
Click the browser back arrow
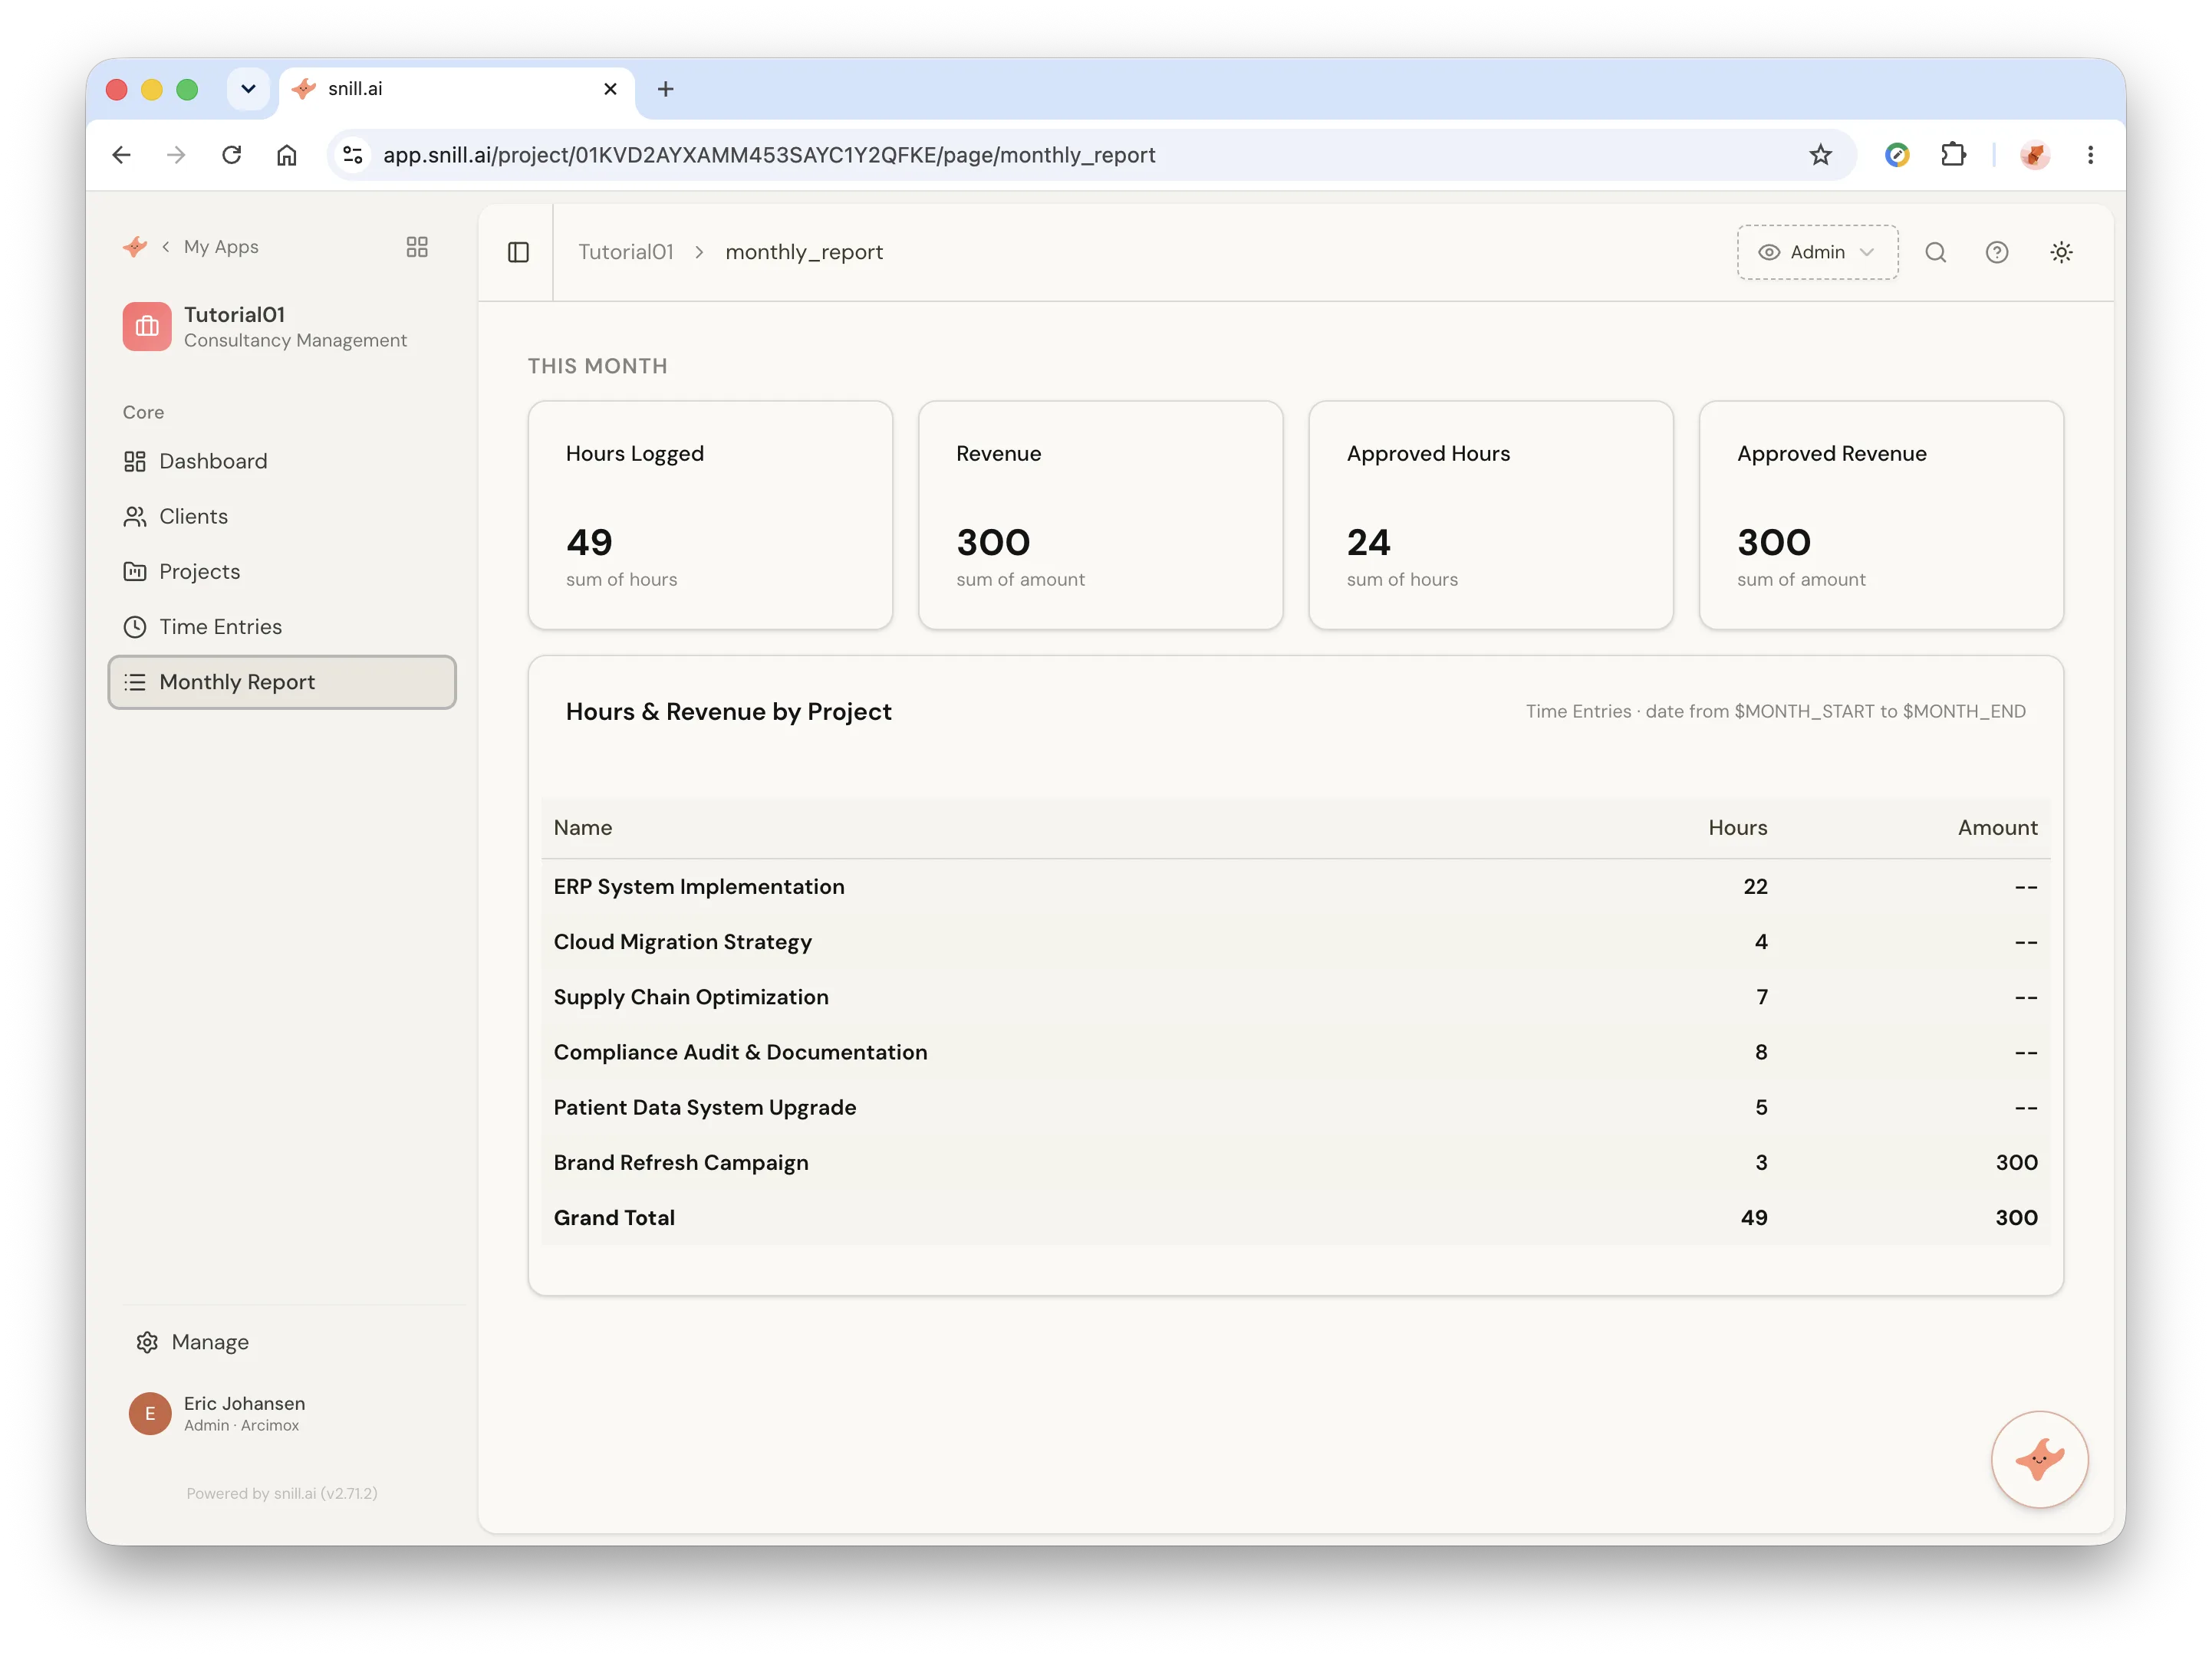121,155
